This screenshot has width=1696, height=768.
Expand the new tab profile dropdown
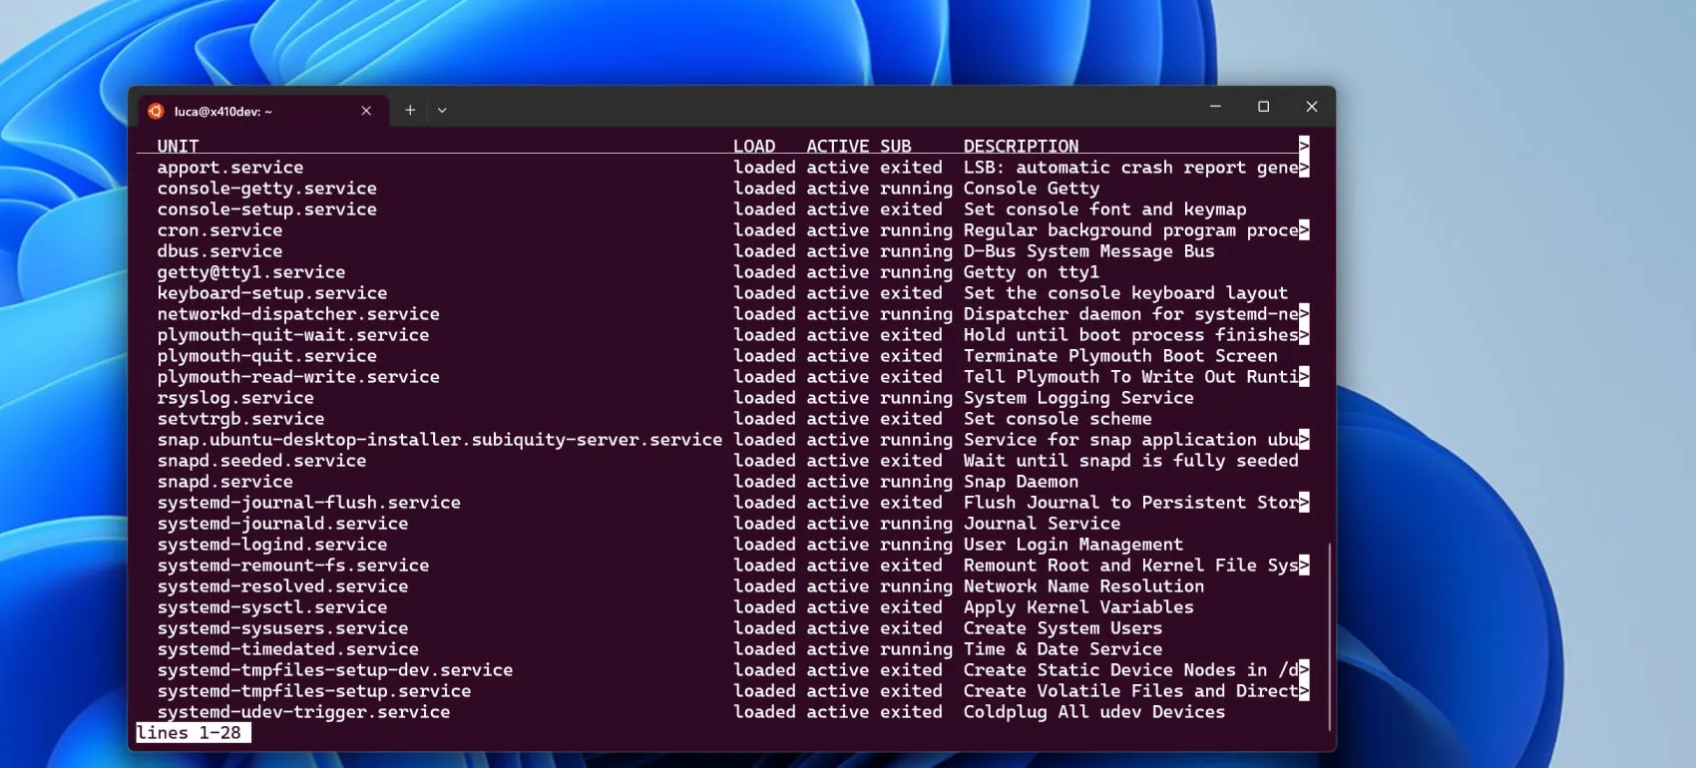(x=442, y=111)
